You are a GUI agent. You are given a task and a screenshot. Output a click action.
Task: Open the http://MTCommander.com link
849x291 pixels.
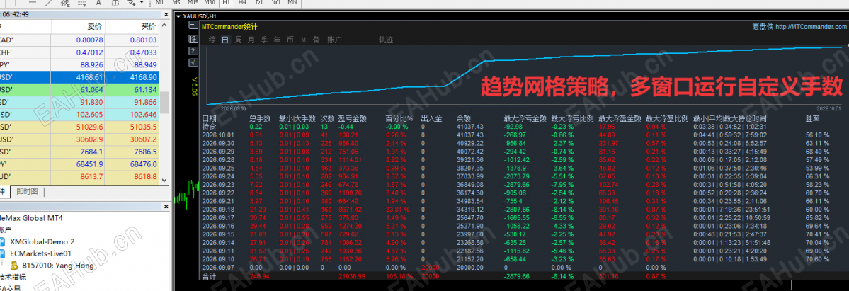809,26
